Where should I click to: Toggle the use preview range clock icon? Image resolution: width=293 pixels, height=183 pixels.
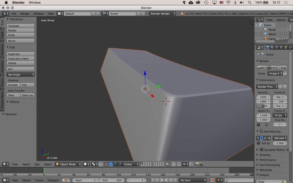point(64,180)
